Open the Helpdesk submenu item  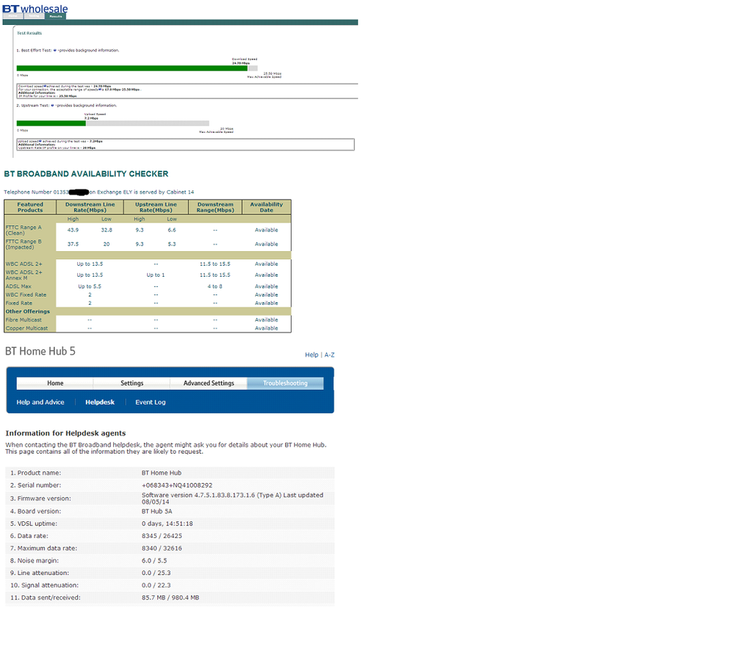(100, 402)
